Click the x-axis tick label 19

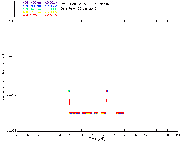[x=167, y=135]
